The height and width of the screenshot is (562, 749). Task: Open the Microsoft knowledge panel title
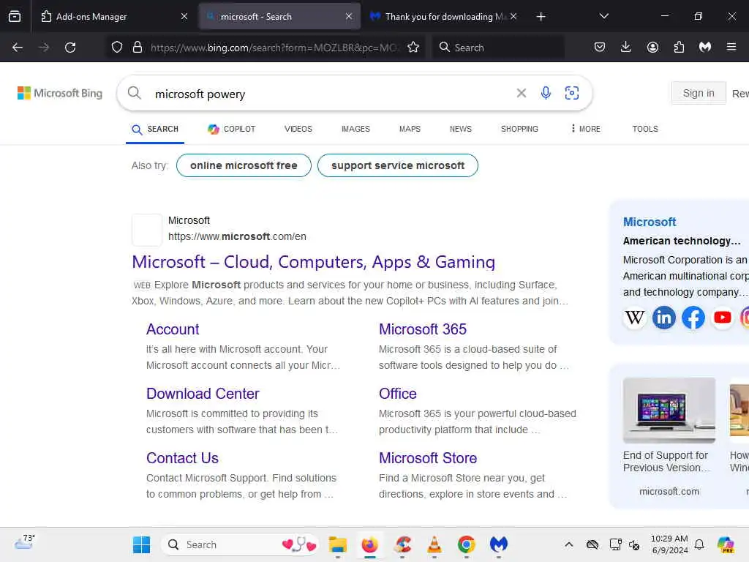point(650,222)
